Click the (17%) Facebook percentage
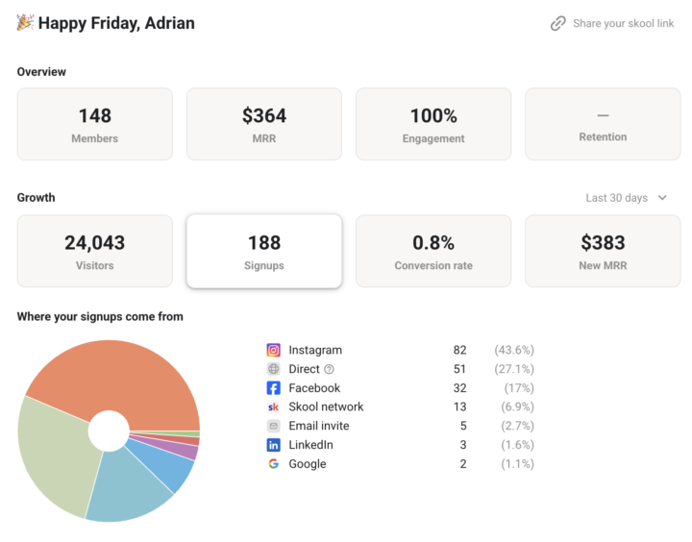 click(x=519, y=388)
